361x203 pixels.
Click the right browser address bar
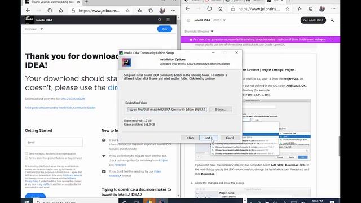point(259,9)
